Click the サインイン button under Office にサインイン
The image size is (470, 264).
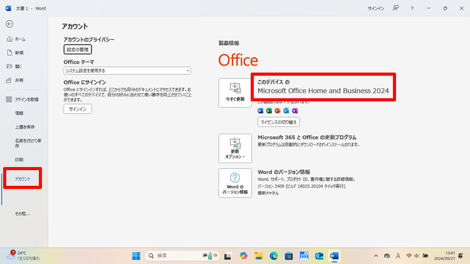pos(78,109)
